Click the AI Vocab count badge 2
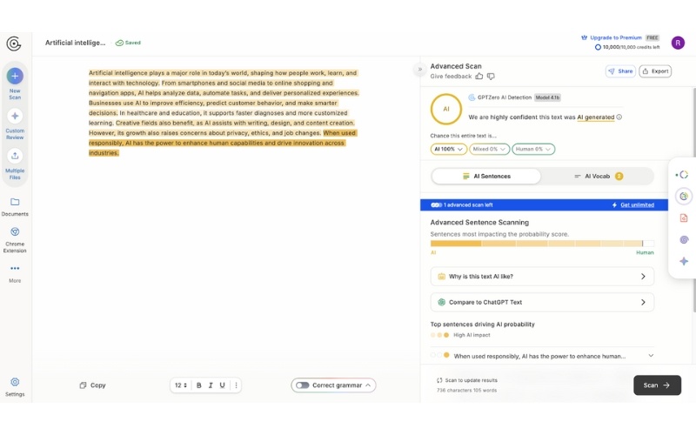 click(x=619, y=177)
